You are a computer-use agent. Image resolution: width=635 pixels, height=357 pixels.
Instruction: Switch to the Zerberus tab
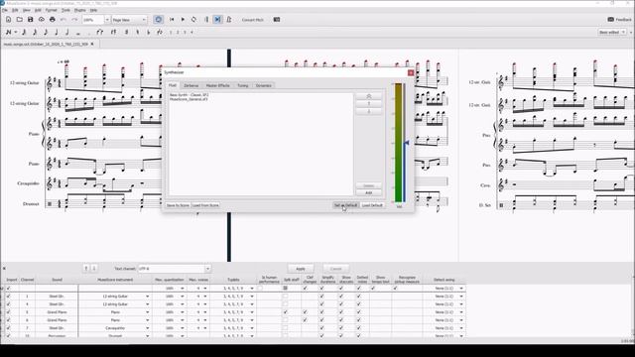tap(191, 85)
